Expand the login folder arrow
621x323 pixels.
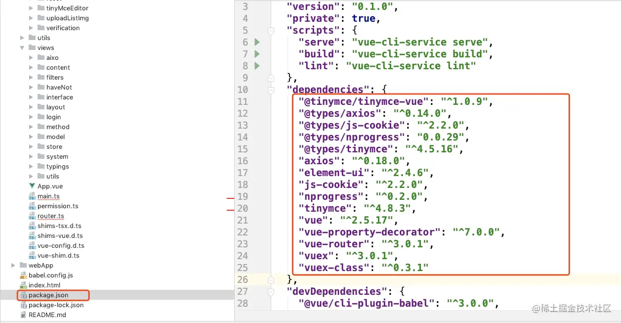click(31, 117)
